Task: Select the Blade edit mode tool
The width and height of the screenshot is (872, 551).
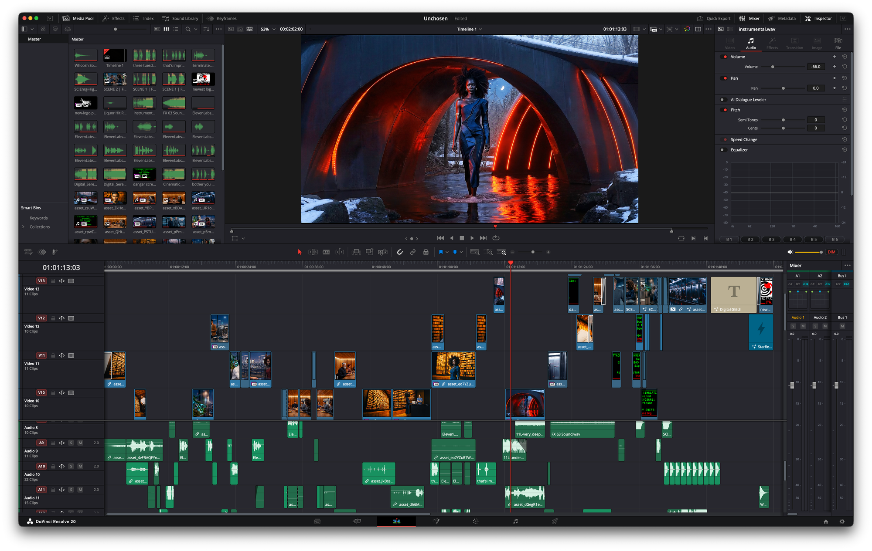Action: tap(326, 252)
